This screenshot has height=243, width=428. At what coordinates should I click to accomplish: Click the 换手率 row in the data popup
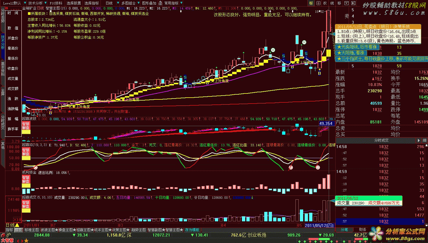pyautogui.click(x=13, y=129)
